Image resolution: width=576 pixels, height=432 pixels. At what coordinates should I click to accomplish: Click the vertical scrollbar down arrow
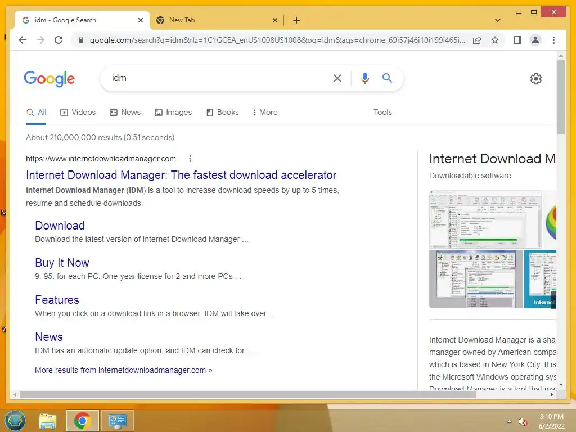pyautogui.click(x=561, y=385)
